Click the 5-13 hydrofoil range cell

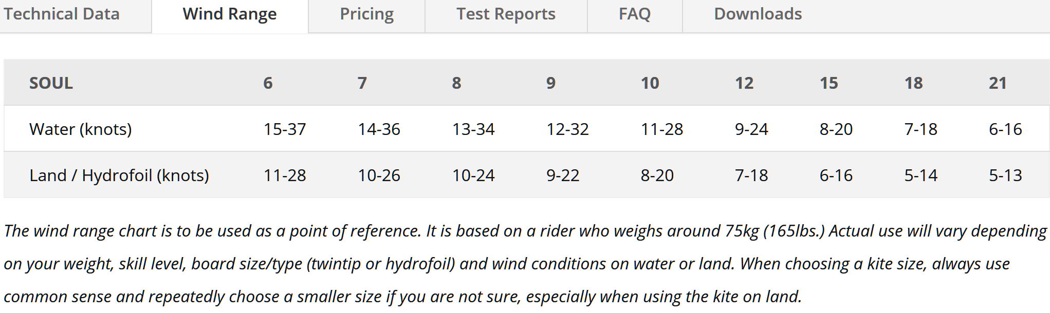(1005, 175)
